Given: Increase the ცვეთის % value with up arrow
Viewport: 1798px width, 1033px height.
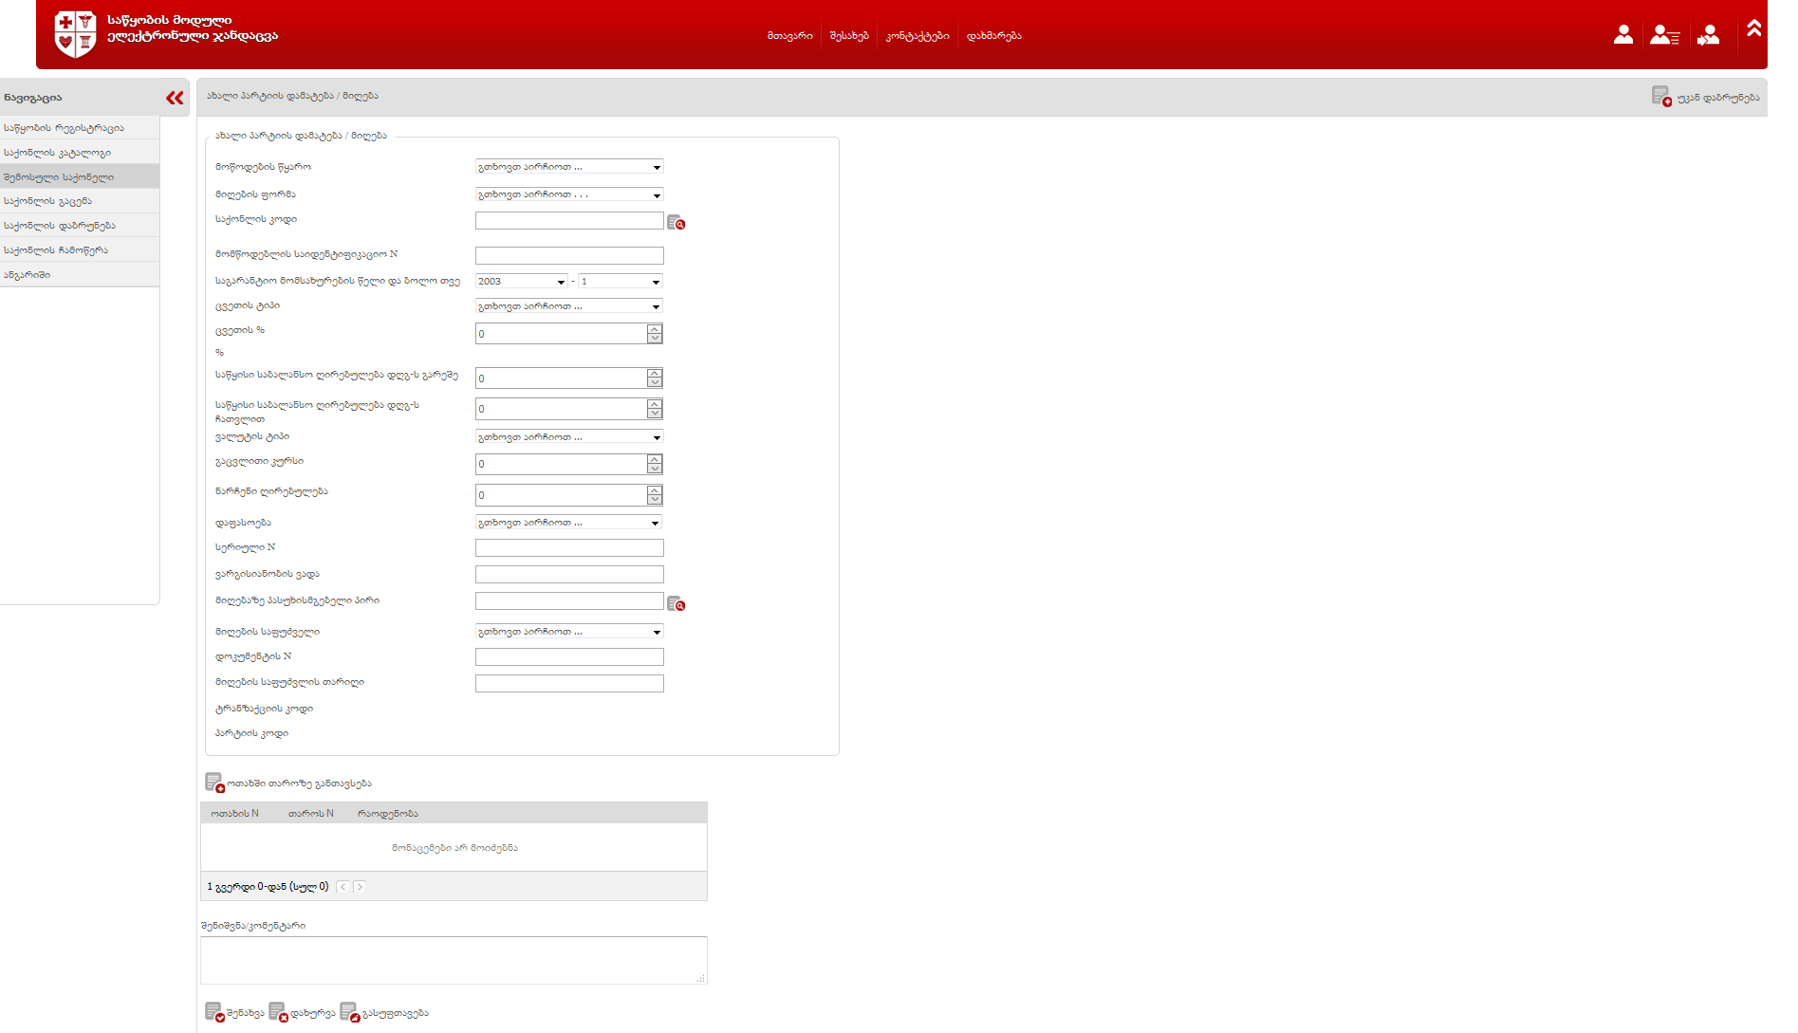Looking at the screenshot, I should tap(655, 329).
